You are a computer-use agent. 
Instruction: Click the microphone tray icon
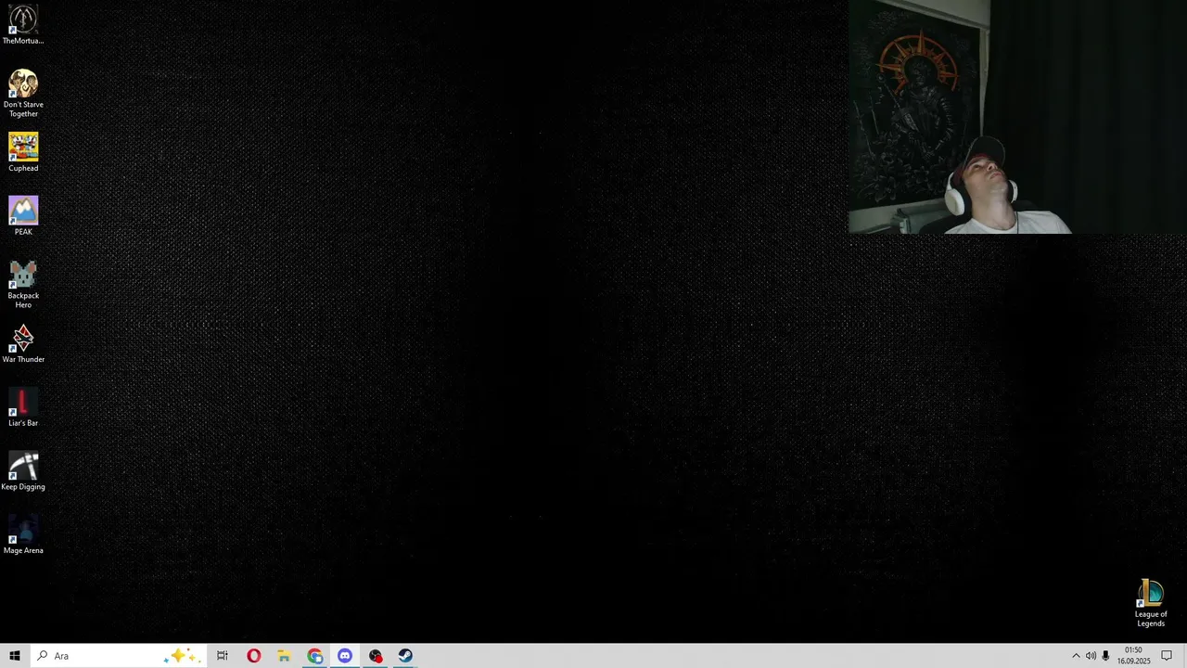[1105, 656]
